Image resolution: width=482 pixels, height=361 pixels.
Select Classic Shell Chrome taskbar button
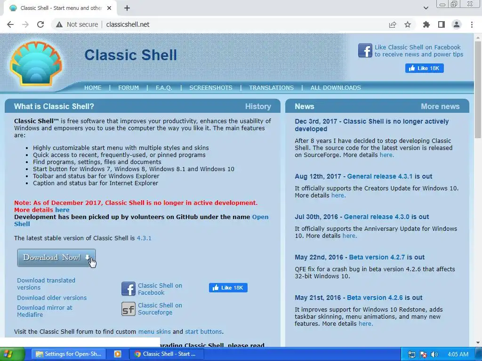[x=167, y=354]
